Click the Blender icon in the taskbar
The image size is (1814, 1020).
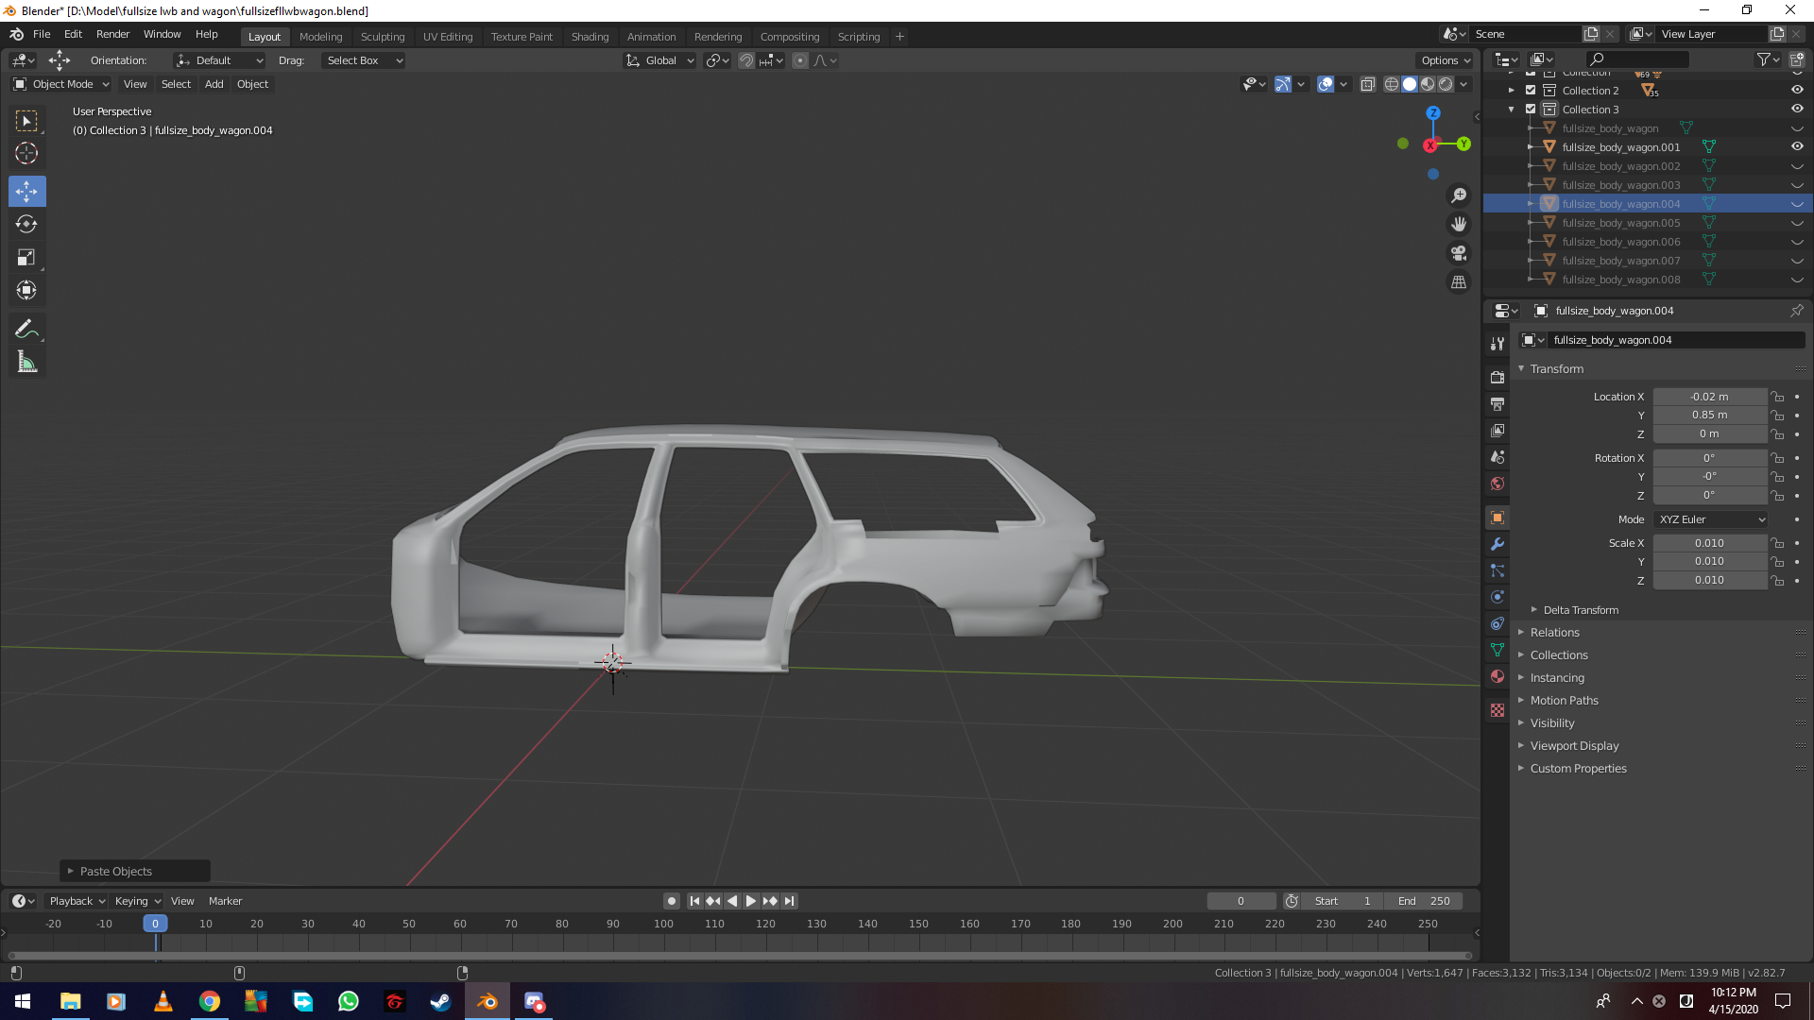[x=488, y=1001]
